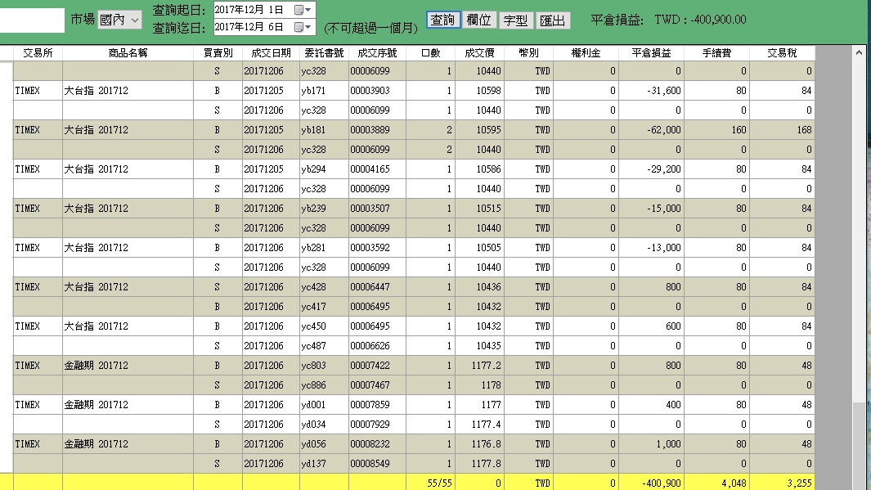Click the -13,000 profit/loss cell
The image size is (871, 490).
click(x=651, y=248)
